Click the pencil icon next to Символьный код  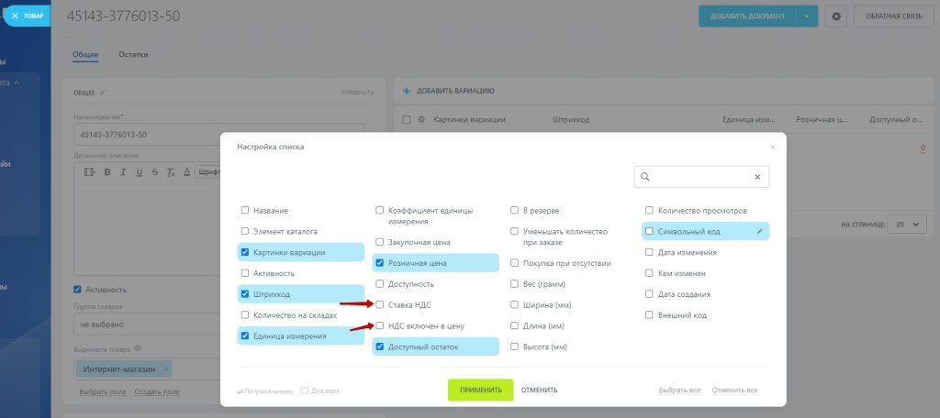click(x=759, y=231)
